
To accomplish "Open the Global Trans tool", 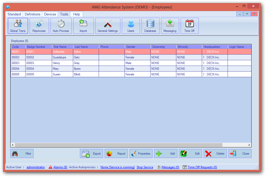I will 18,26.
